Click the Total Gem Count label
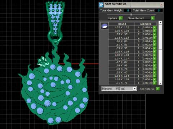 click(x=143, y=10)
